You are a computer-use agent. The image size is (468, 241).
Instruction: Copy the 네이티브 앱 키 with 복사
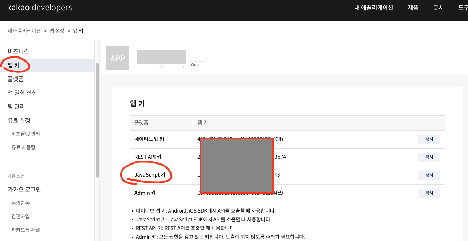coord(429,139)
